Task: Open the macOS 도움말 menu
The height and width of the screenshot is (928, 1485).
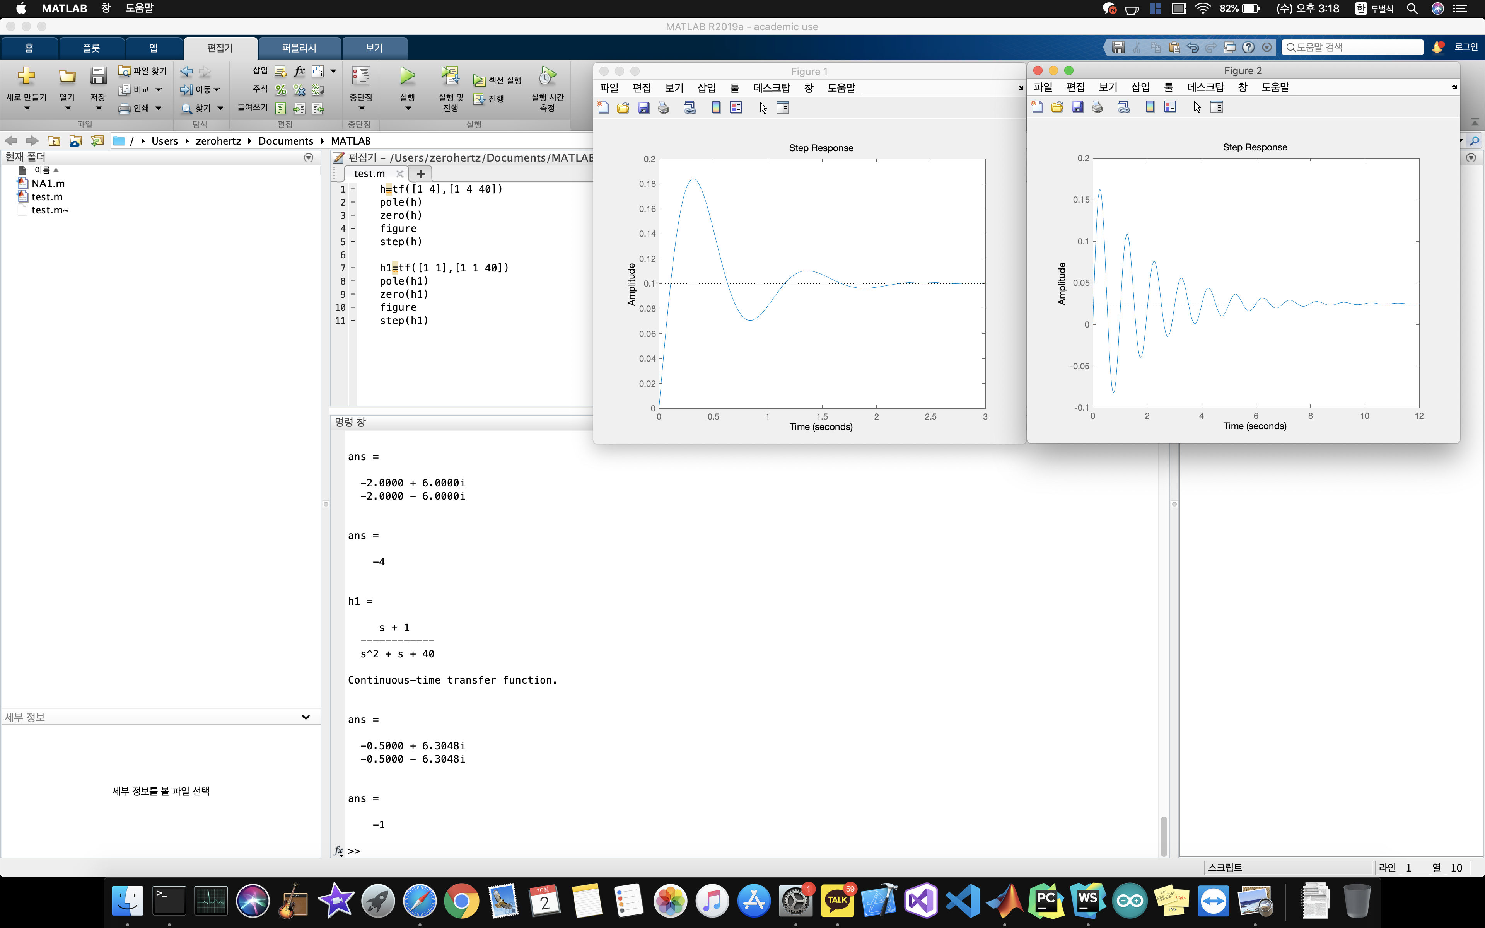Action: [x=139, y=9]
